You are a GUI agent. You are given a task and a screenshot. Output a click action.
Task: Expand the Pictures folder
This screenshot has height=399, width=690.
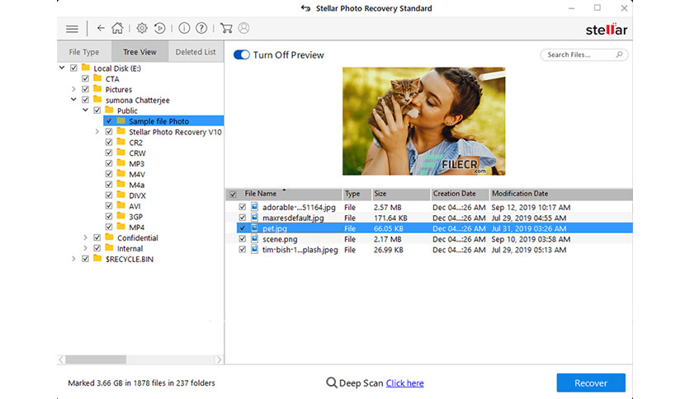coord(74,89)
